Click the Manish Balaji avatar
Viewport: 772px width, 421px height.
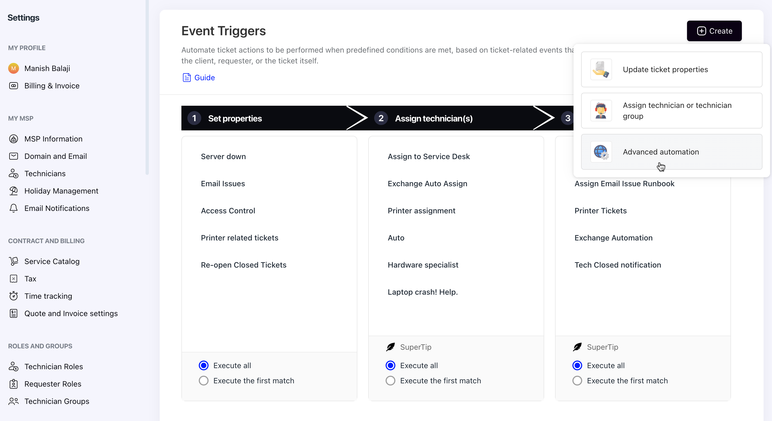click(14, 69)
